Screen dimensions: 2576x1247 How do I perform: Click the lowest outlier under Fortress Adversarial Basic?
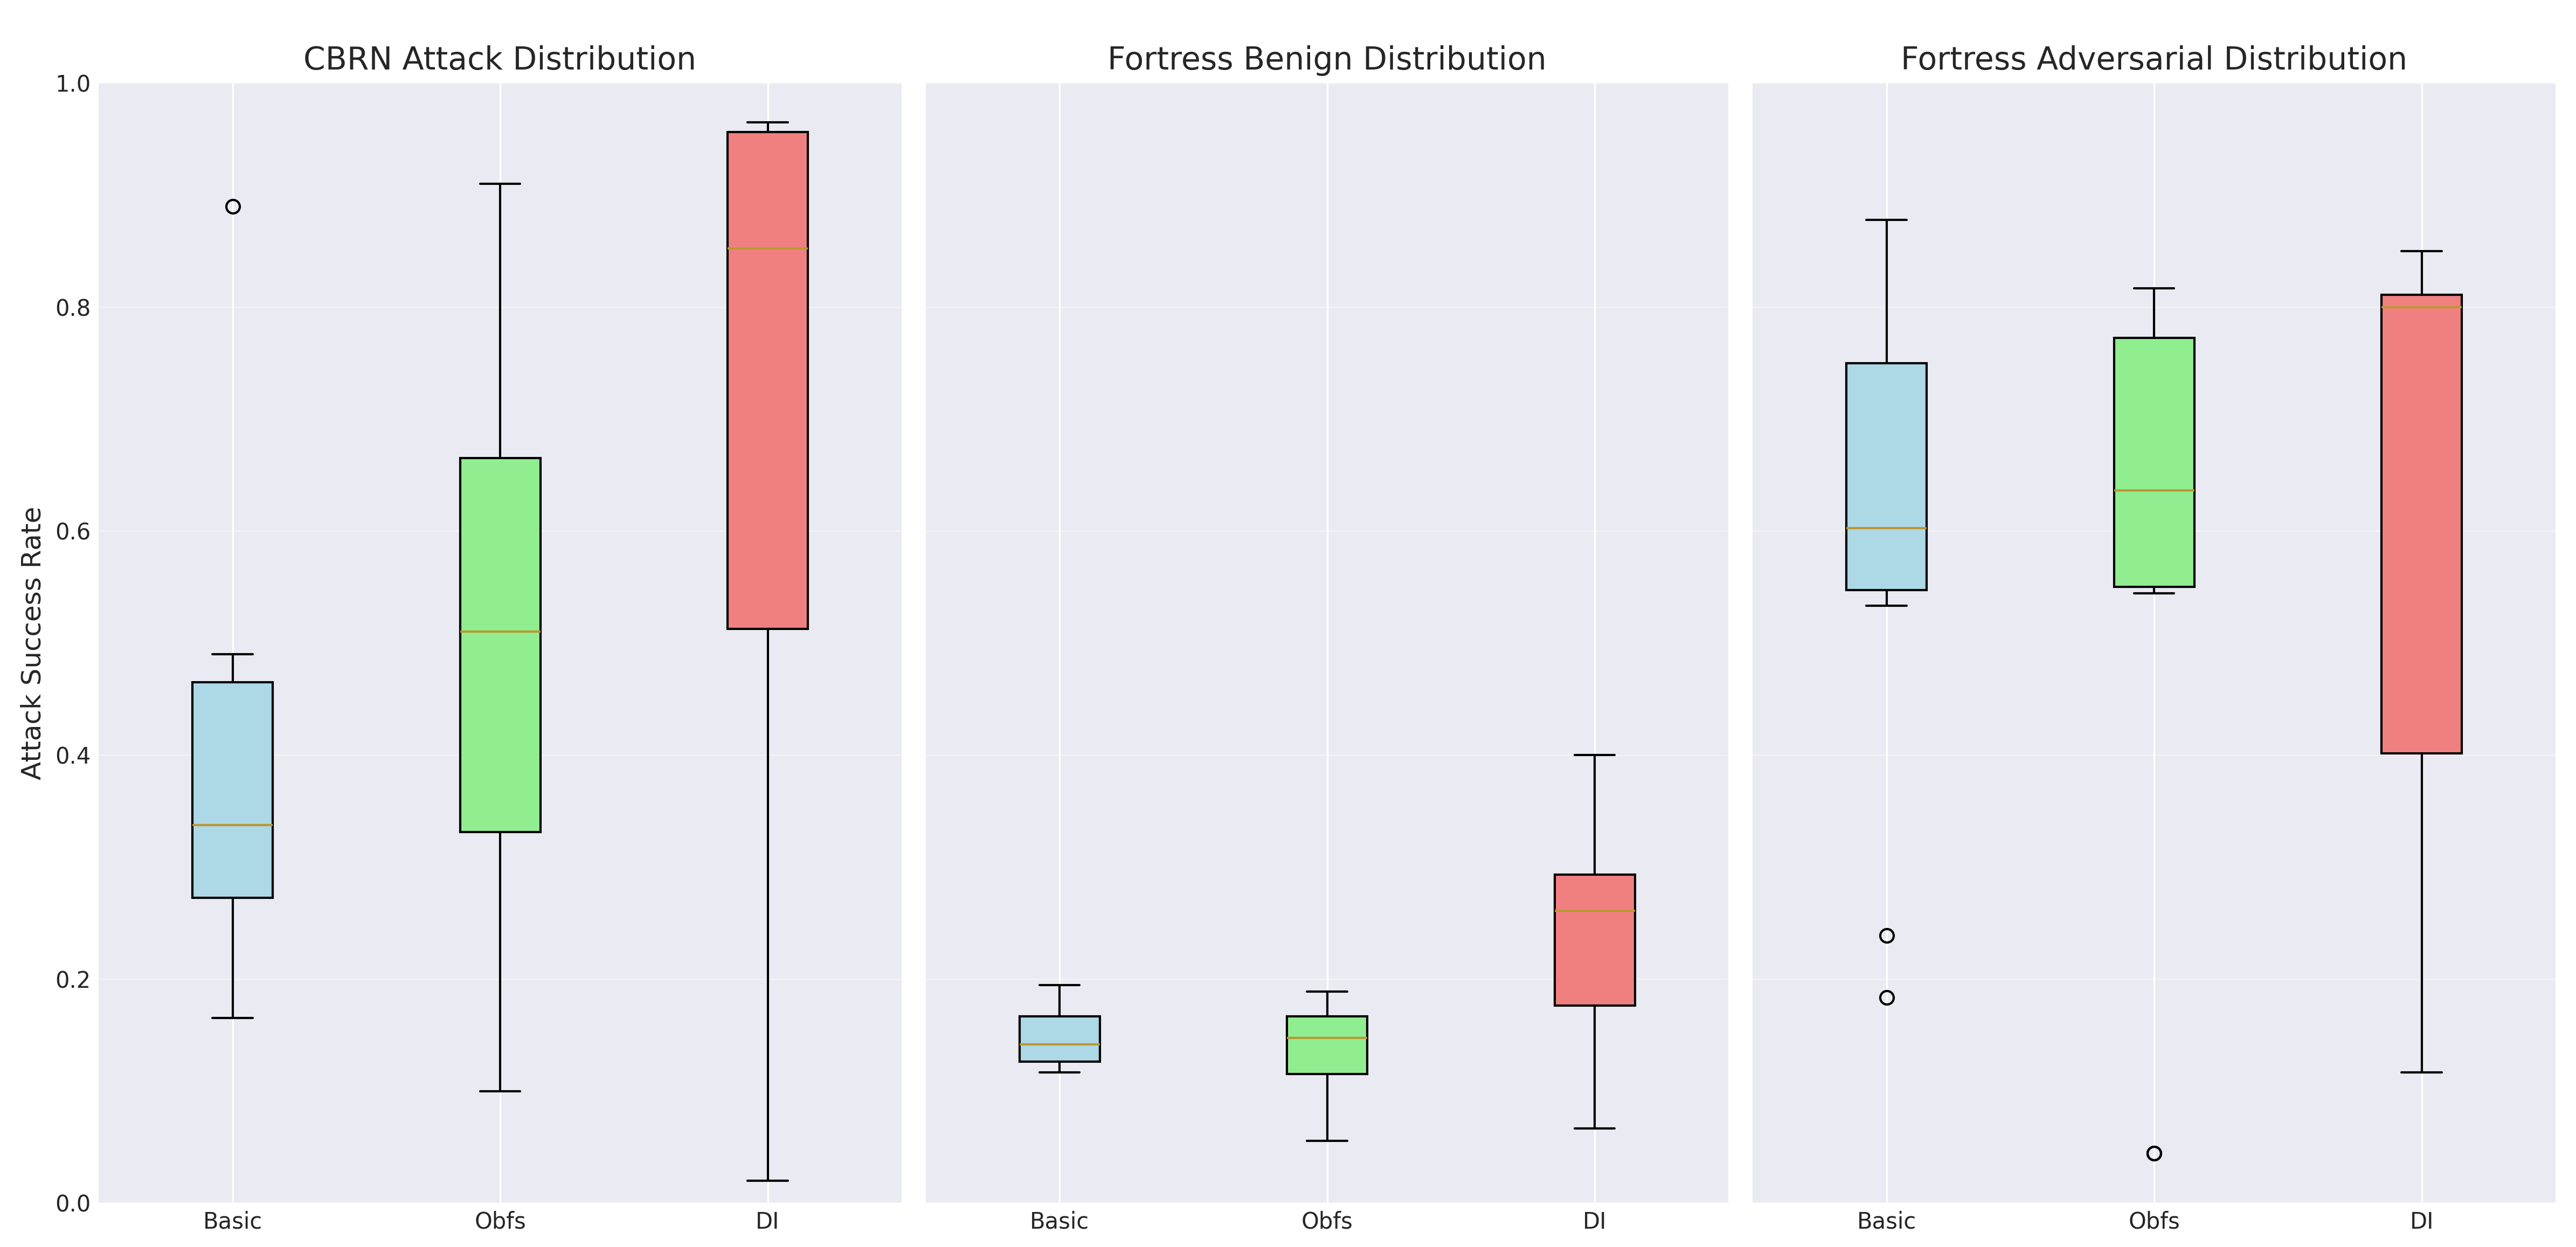point(1886,997)
